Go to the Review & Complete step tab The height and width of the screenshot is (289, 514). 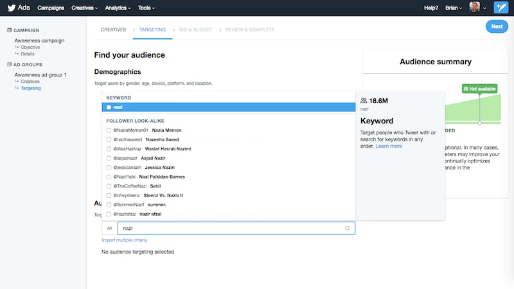pos(250,30)
